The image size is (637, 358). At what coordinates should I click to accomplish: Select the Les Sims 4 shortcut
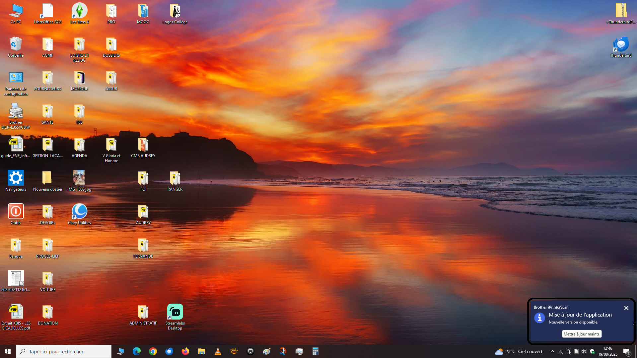79,11
